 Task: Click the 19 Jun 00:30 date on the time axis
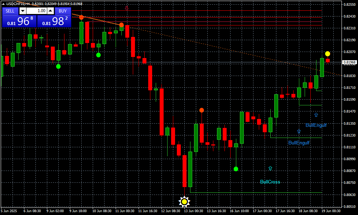(330, 211)
